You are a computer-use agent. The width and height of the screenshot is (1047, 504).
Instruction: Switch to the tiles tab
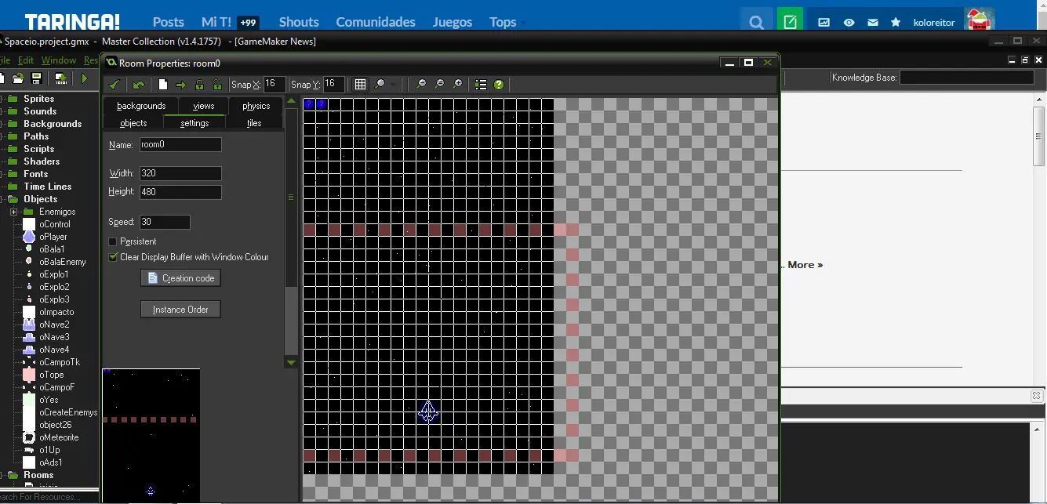(254, 123)
